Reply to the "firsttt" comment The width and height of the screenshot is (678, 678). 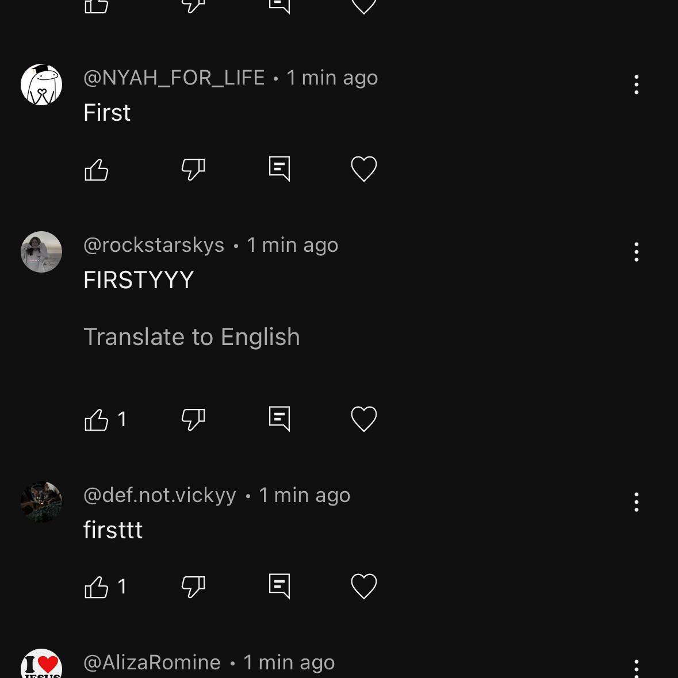(279, 587)
